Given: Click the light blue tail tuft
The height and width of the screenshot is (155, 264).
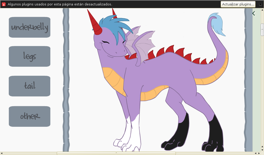Looking at the screenshot, I should coord(218,24).
